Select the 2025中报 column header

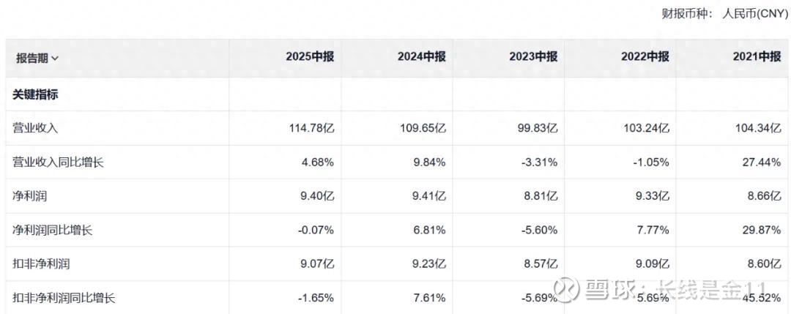point(310,57)
